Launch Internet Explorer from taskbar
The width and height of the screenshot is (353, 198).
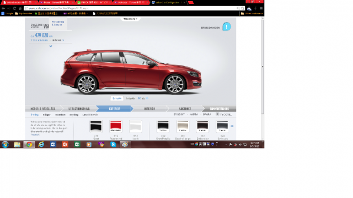[x=41, y=144]
